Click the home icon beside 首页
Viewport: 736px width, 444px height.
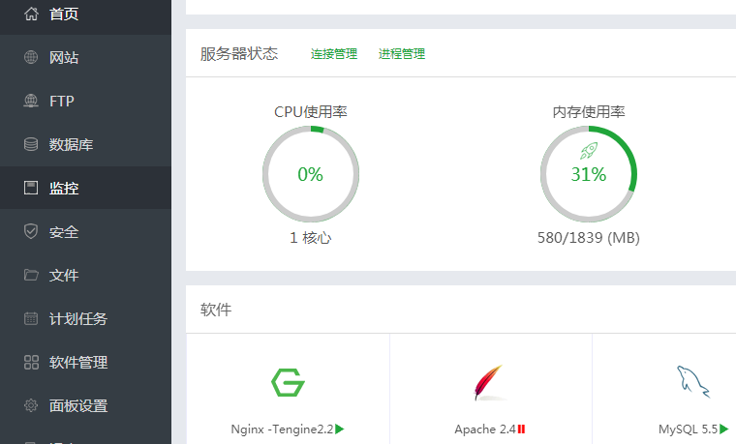click(x=31, y=14)
